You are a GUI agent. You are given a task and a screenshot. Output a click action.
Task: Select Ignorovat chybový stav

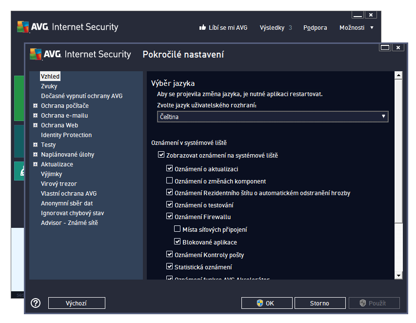tap(73, 213)
